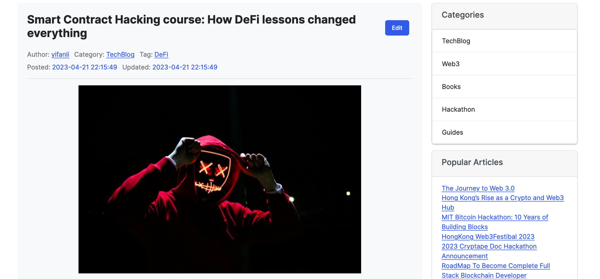Viewport: 600px width, 279px height.
Task: Choose Books category in sidebar
Action: [504, 87]
